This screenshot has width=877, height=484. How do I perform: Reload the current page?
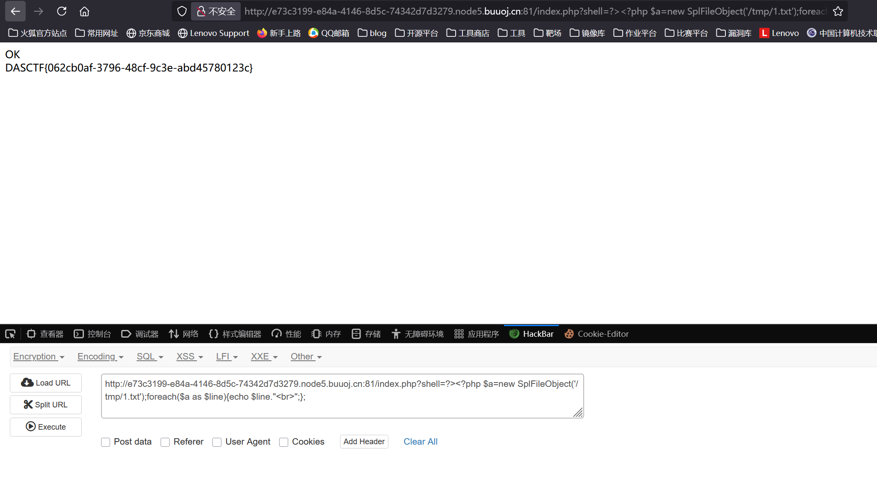(x=62, y=12)
